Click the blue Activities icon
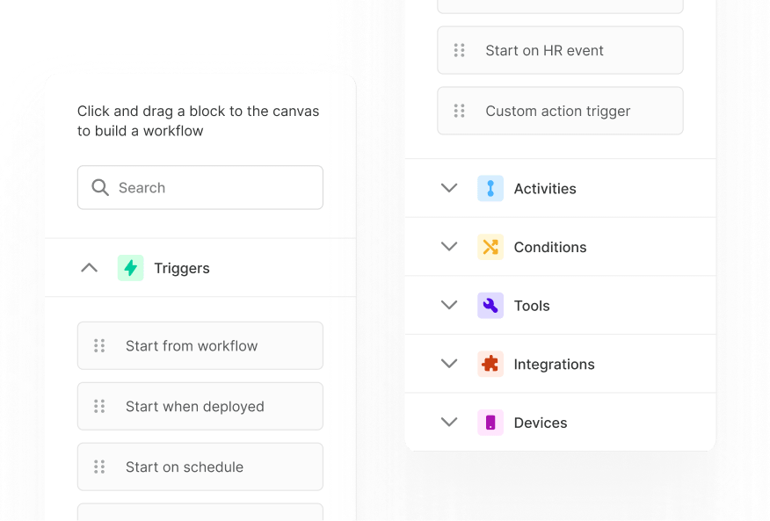Viewport: 770px width, 521px height. tap(490, 188)
